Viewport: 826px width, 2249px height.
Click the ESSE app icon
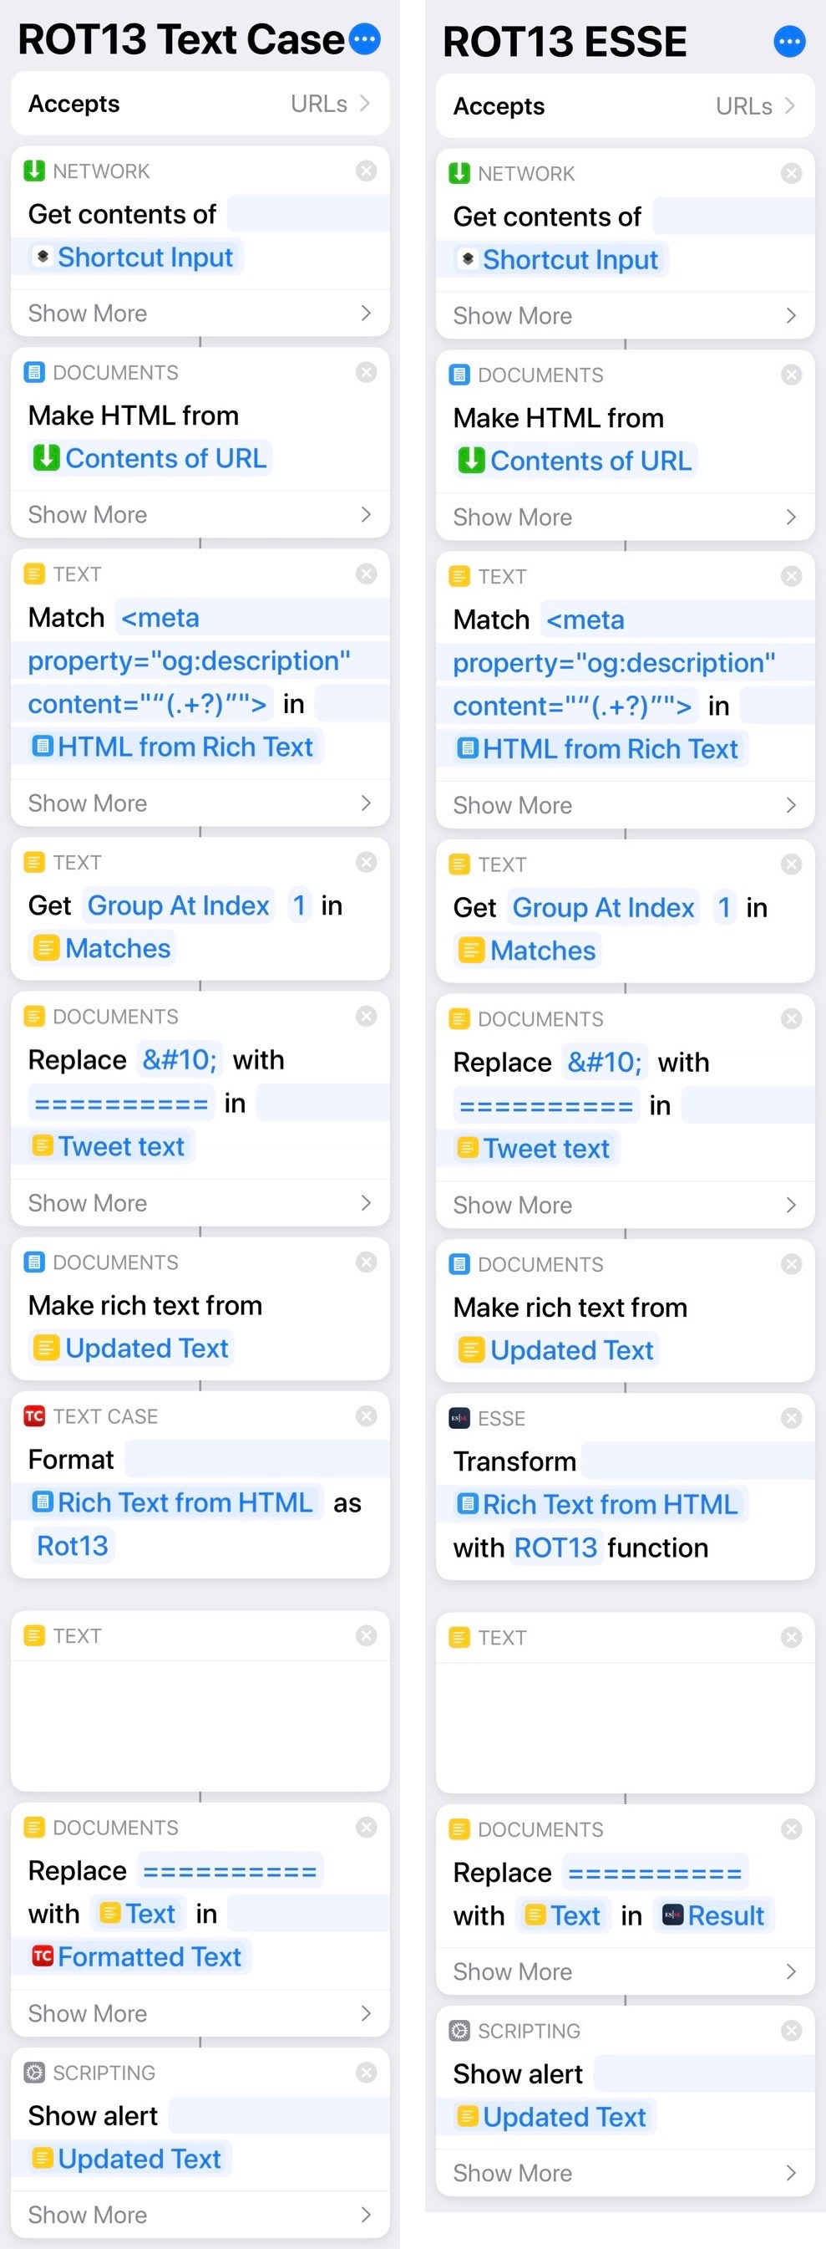point(459,1418)
